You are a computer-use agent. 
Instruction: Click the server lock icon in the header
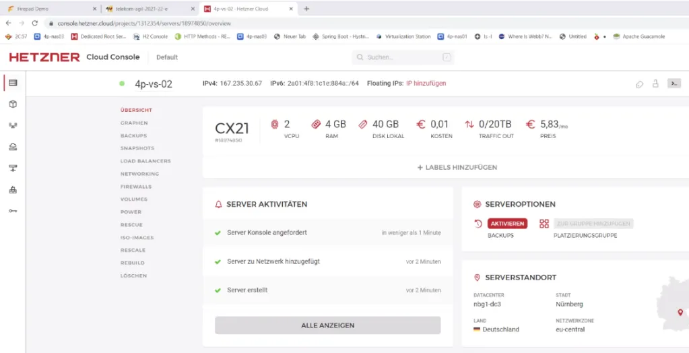click(x=655, y=84)
